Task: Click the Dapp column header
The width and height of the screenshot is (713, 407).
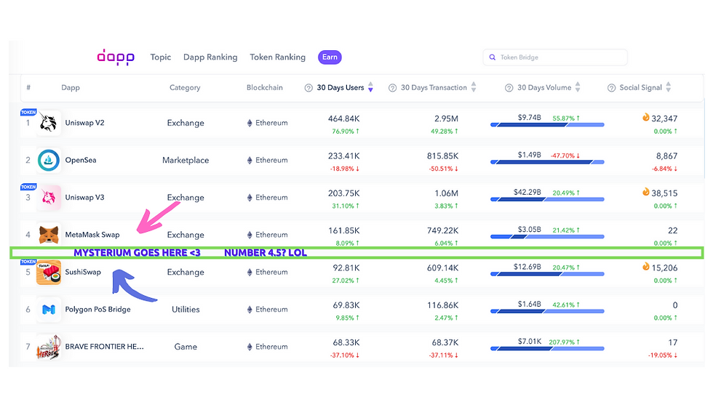Action: (71, 87)
